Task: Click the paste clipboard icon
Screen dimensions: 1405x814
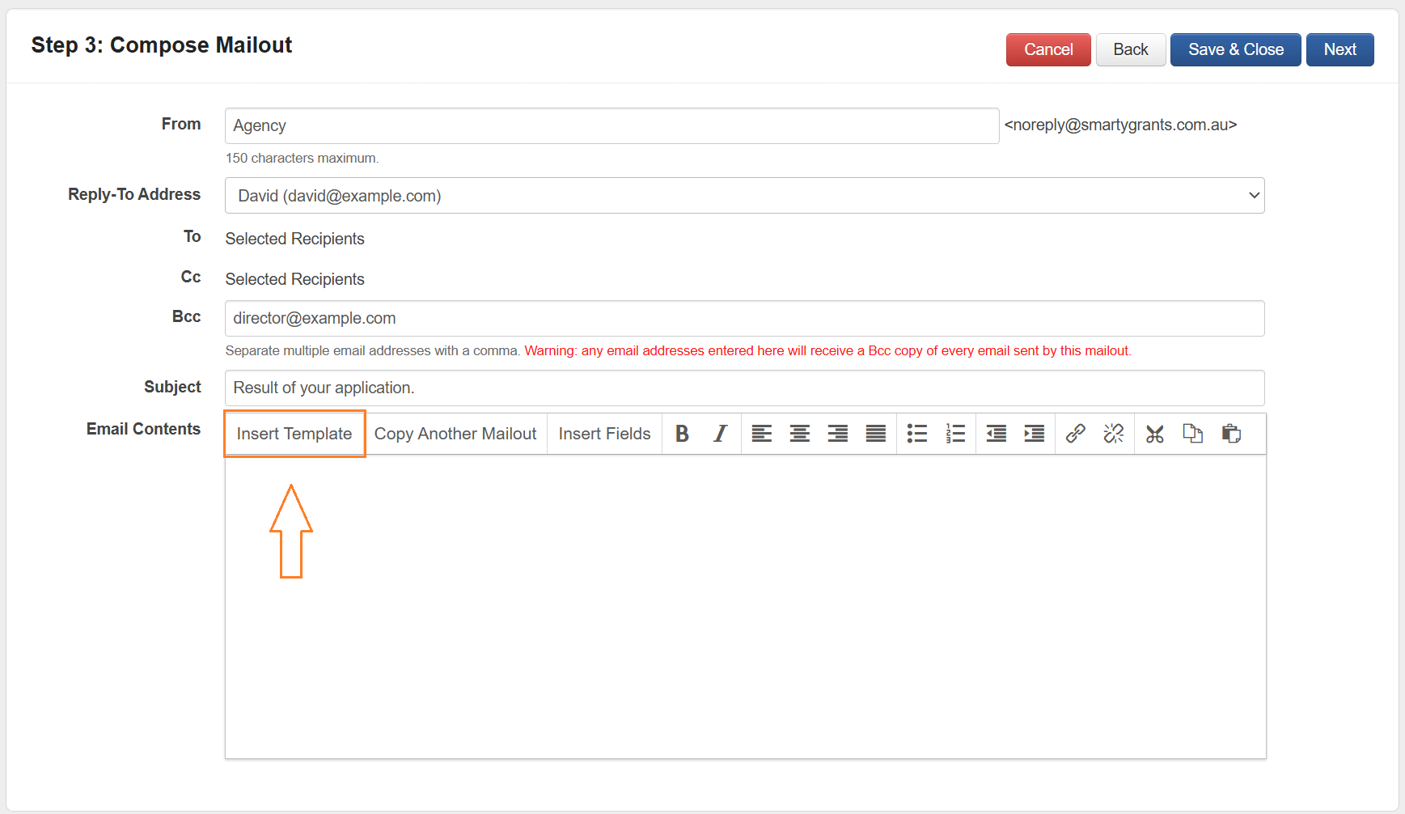Action: [x=1231, y=434]
